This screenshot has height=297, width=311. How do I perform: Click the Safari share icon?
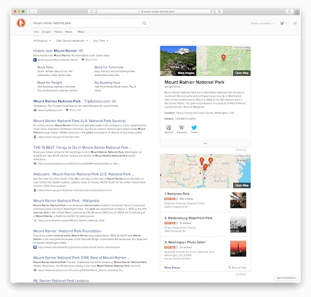[289, 12]
